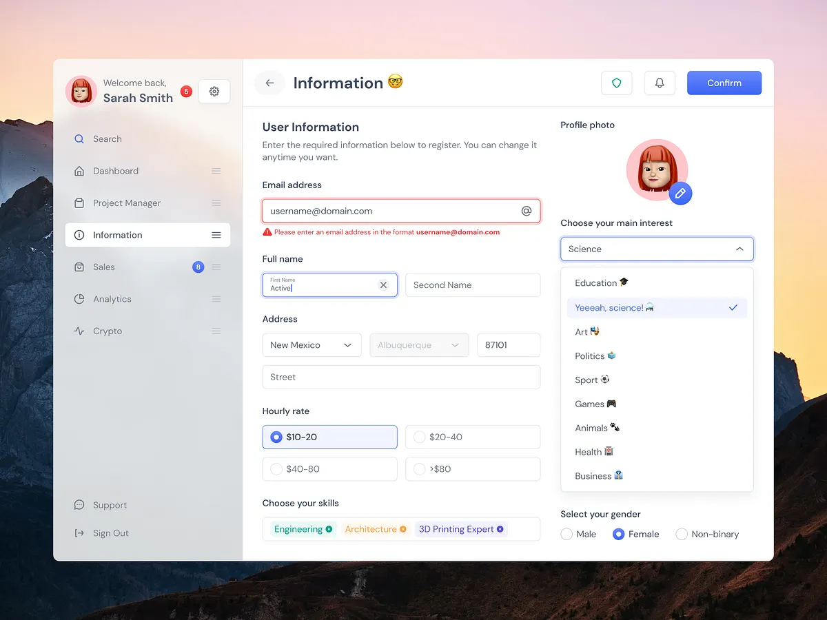Open the shield security icon
827x620 pixels.
[617, 83]
